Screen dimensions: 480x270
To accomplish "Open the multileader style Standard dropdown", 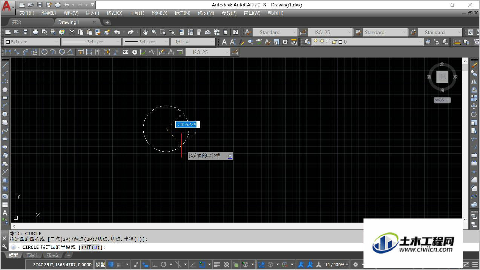I will (x=440, y=32).
